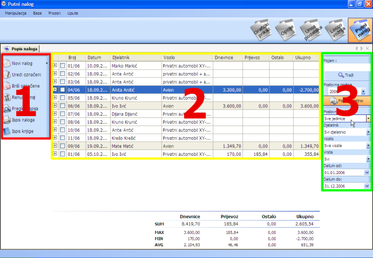This screenshot has height=258, width=373.
Task: Tick checkbox for row 05/06 Kruno Krunić
Action: 62,97
